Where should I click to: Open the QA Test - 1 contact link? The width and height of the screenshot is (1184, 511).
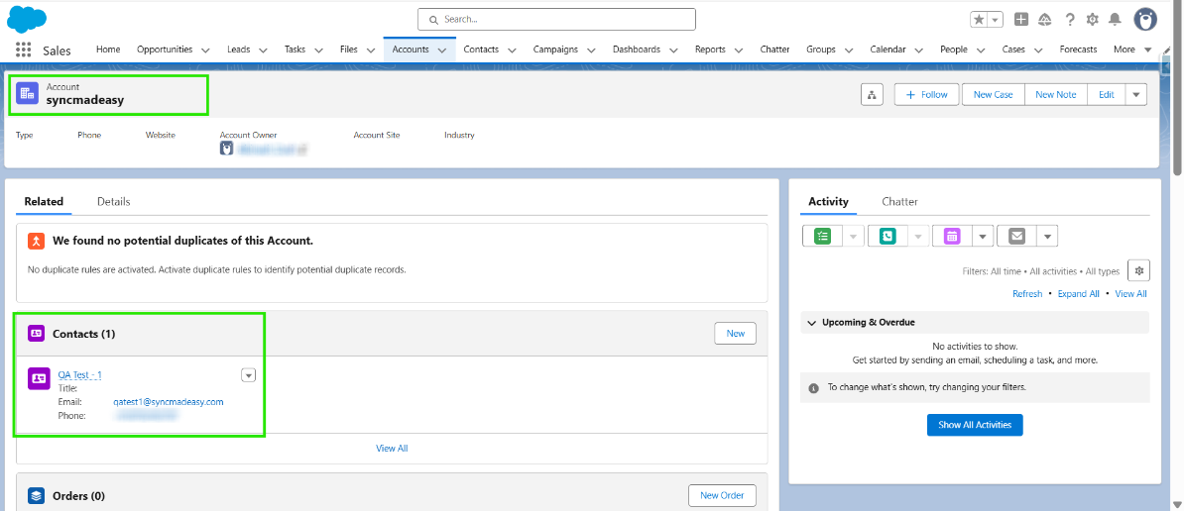click(x=80, y=374)
